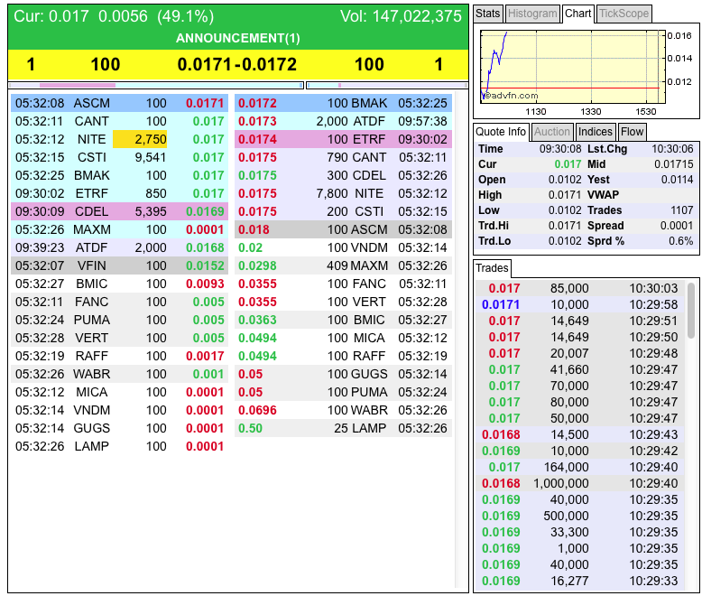Screen dimensions: 702x596
Task: Select the Chart tab
Action: pyautogui.click(x=578, y=14)
